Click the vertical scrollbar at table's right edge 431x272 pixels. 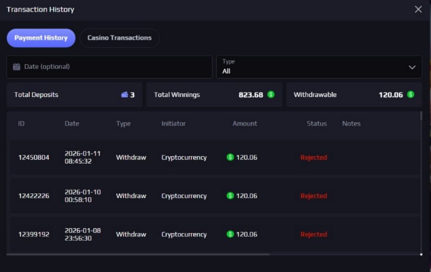[421, 116]
